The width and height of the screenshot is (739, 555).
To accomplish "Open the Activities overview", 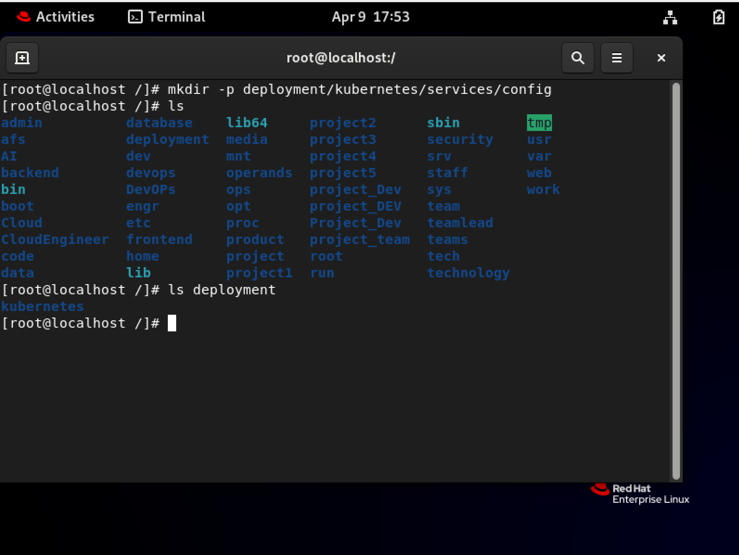I will click(x=55, y=17).
